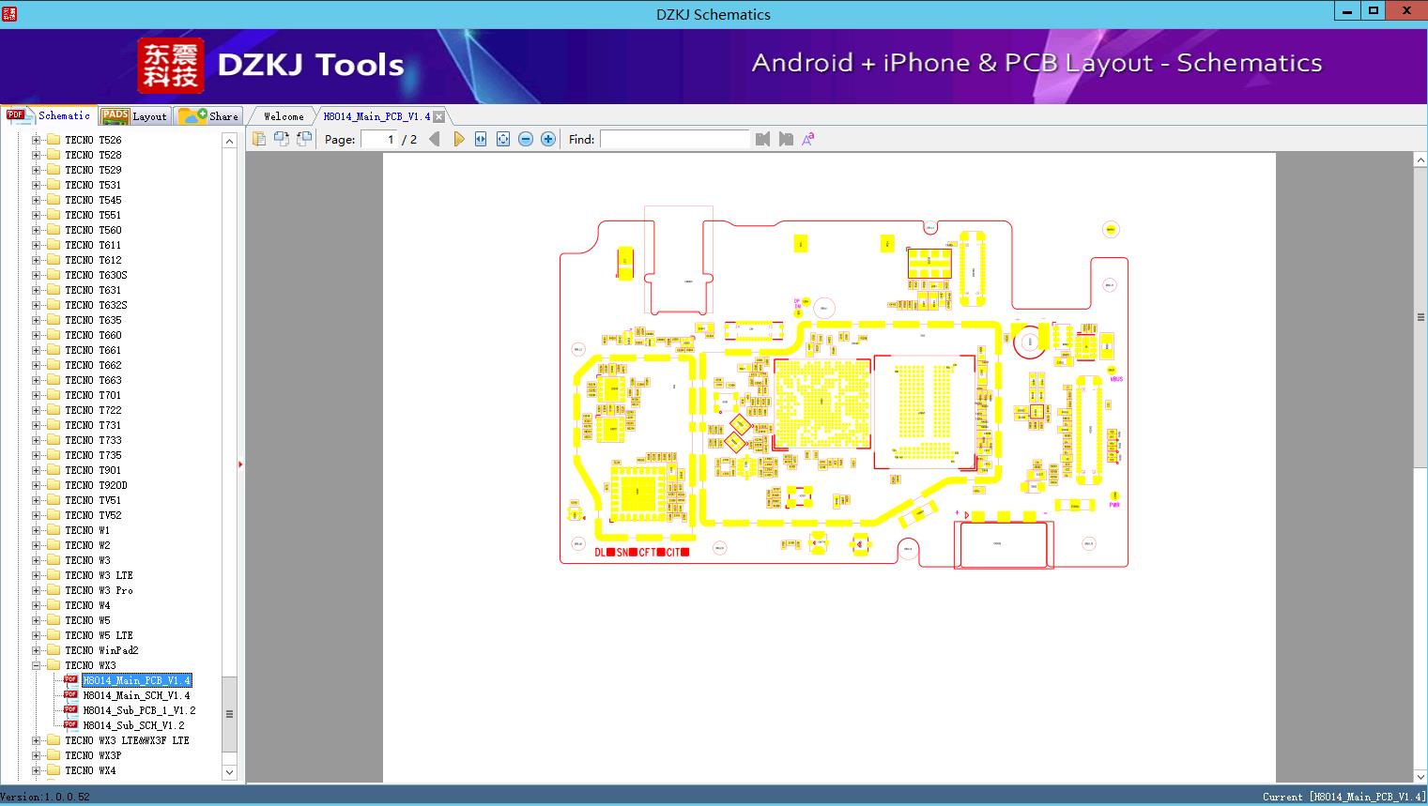Collapse the sidebar with the red splitter arrow
This screenshot has height=806, width=1428.
pos(240,464)
